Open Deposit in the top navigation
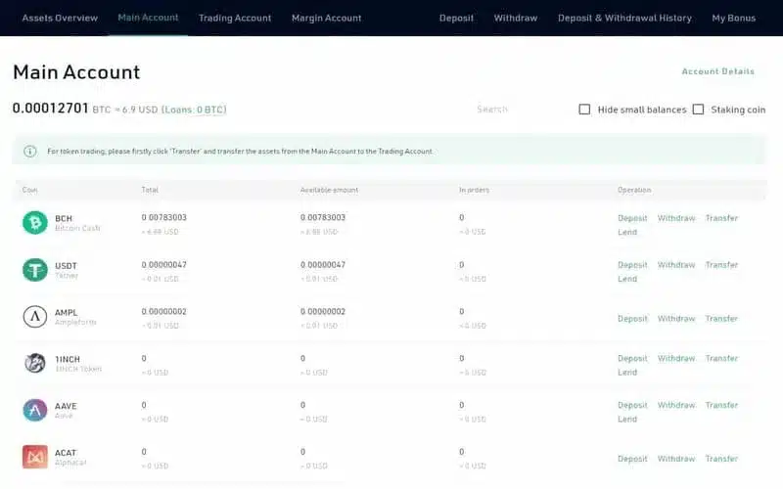This screenshot has width=783, height=489. tap(456, 18)
